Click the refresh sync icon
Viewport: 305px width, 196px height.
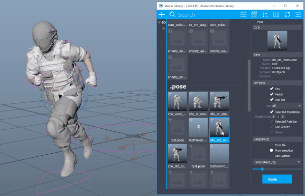287,14
